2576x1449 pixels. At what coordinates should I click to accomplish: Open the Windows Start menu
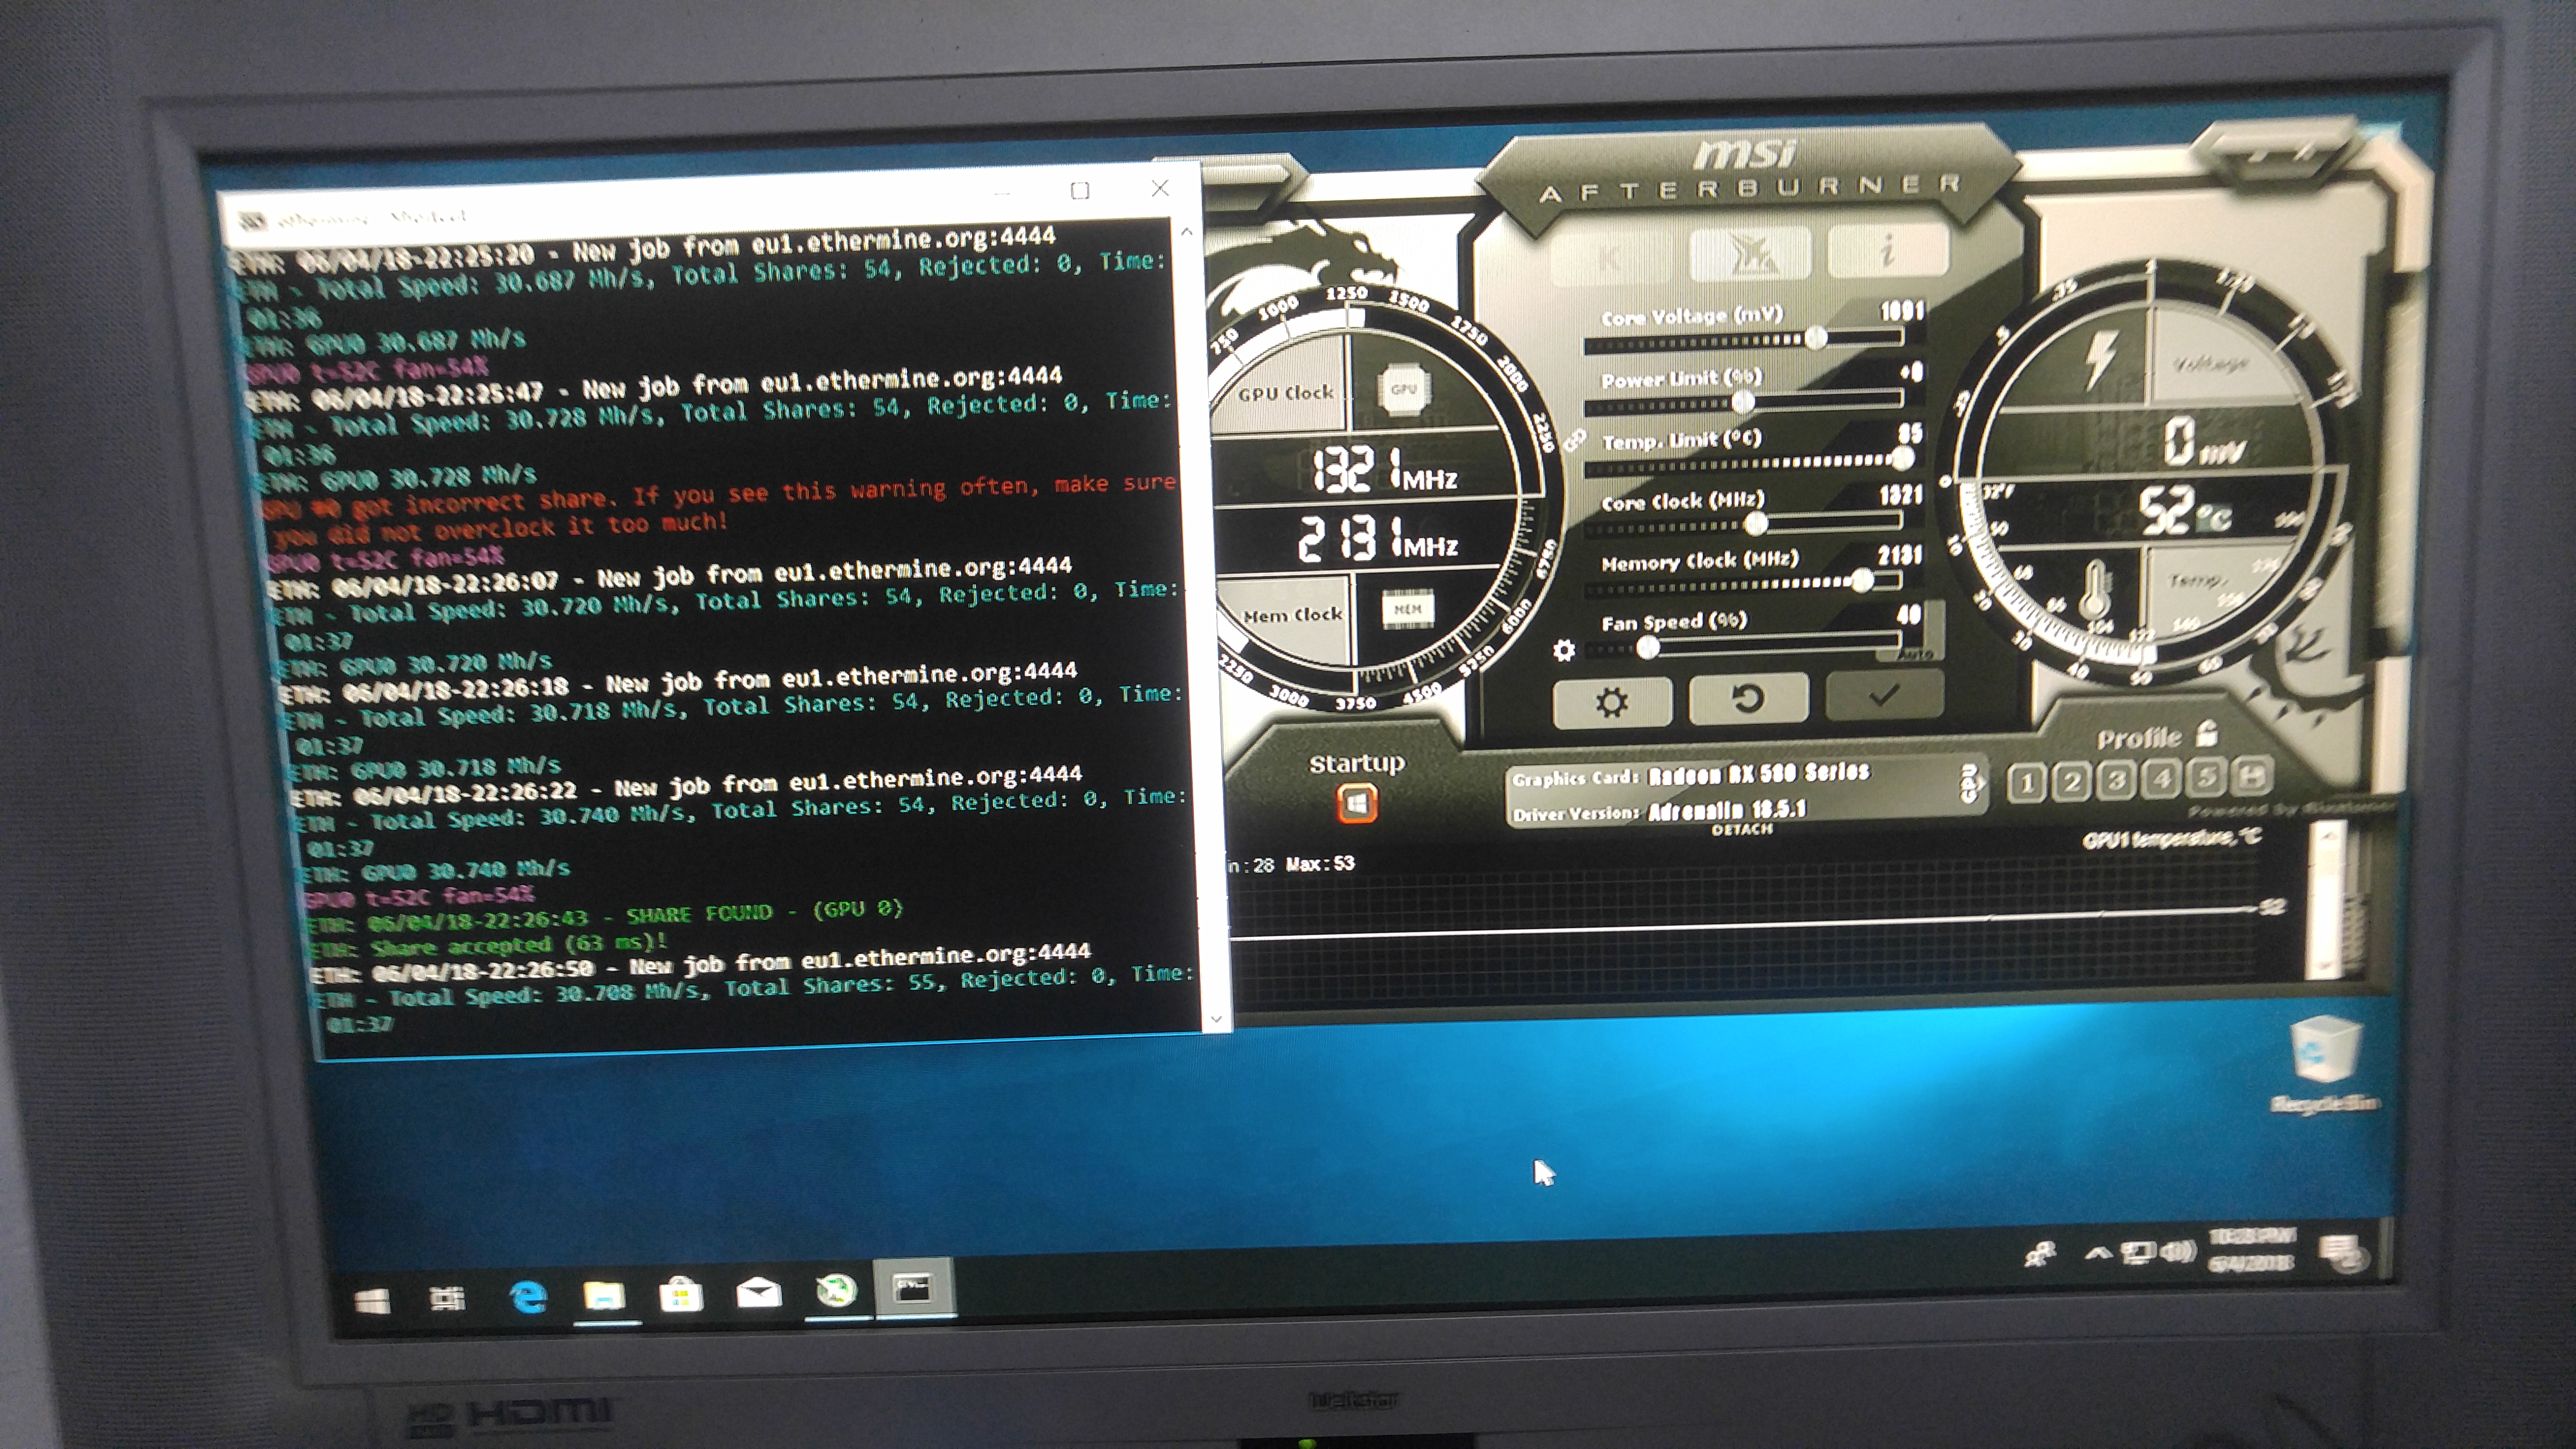tap(372, 1301)
